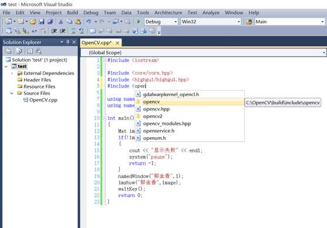Click the Navigate Backward toolbar icon
Screen dimensions: 327x228
point(116,22)
